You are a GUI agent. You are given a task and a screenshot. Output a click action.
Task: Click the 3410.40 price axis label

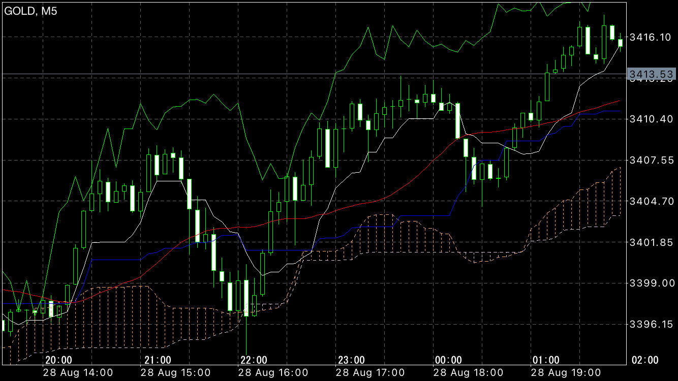point(651,119)
